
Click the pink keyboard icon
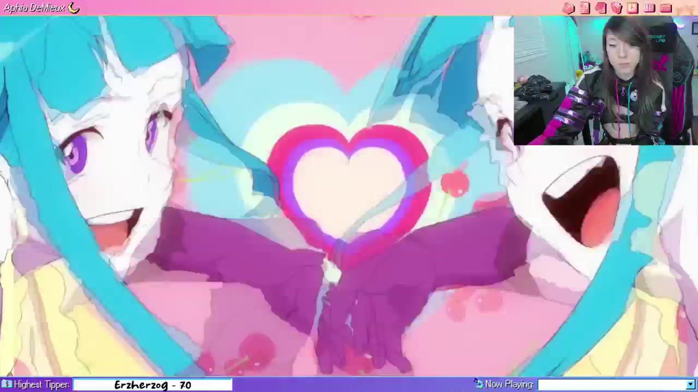point(665,8)
